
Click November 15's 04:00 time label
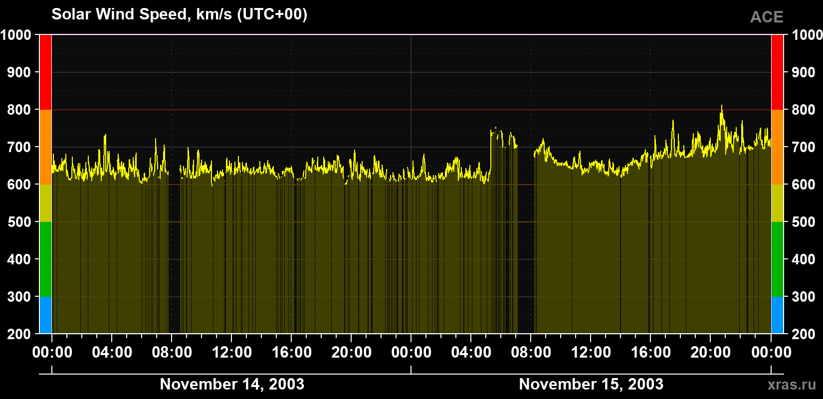point(471,353)
